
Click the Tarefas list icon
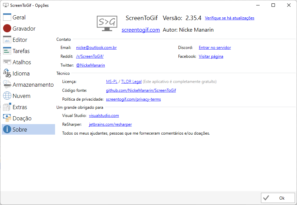[7, 51]
